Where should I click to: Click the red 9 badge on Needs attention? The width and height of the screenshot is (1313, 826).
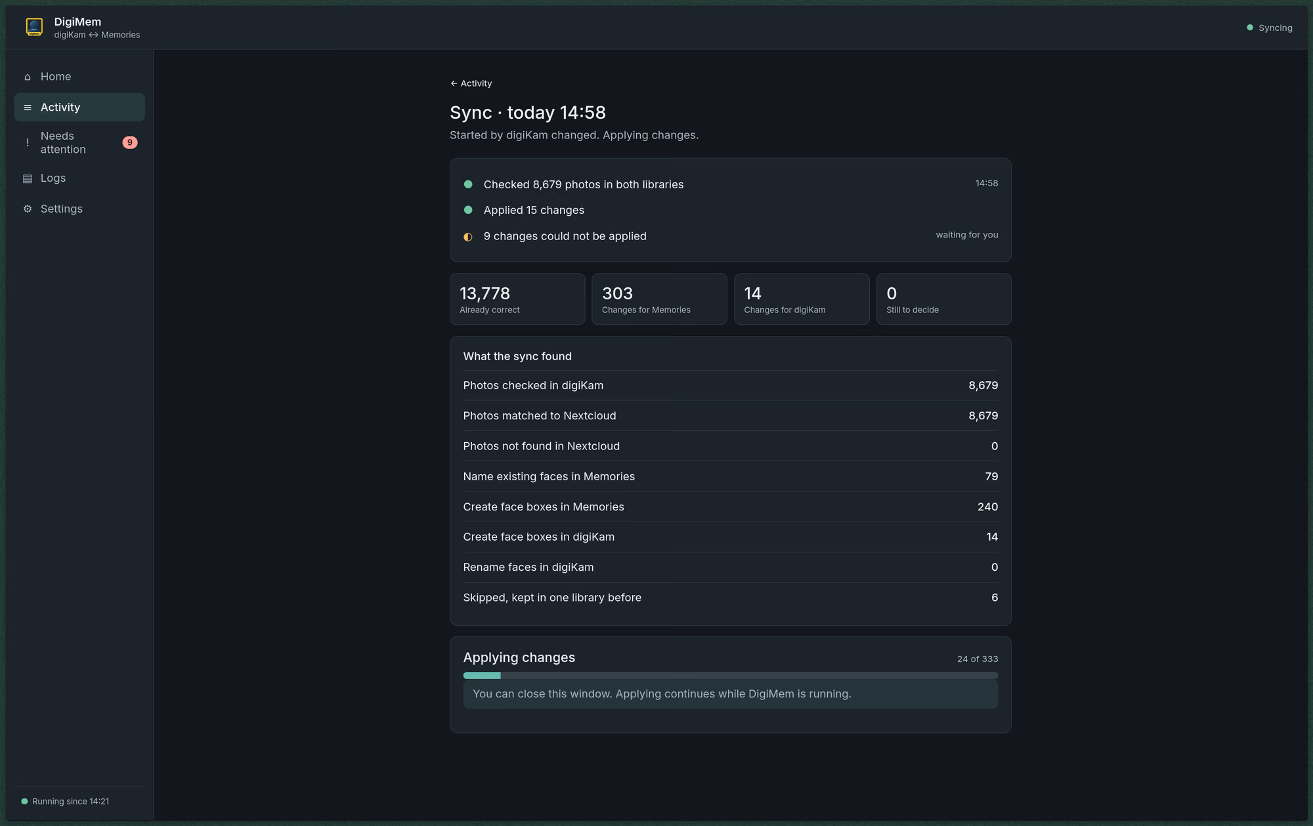click(130, 142)
